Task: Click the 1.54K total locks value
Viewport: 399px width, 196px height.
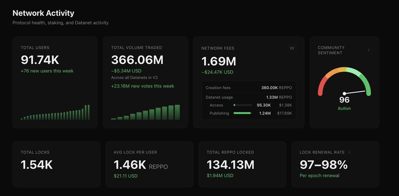Action: point(37,165)
